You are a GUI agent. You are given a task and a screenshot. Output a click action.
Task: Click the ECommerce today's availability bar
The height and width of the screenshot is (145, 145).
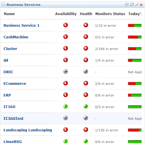135,83
